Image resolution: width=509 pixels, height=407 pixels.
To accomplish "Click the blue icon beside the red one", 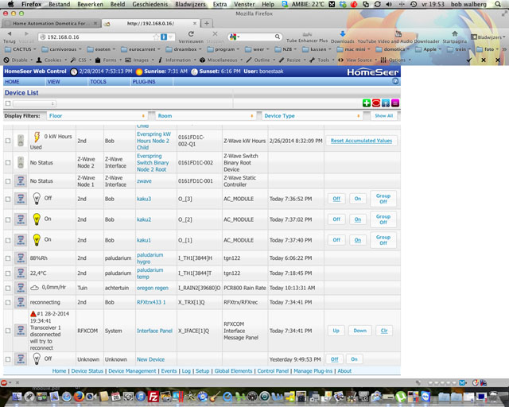I will tap(385, 103).
